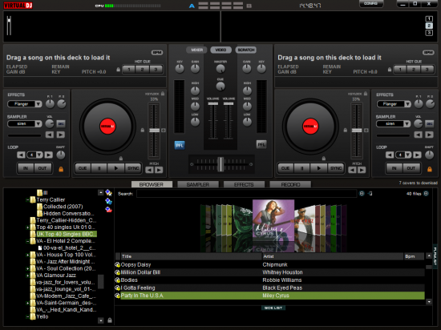Open left deck Flanger effect dropdown

click(38, 104)
